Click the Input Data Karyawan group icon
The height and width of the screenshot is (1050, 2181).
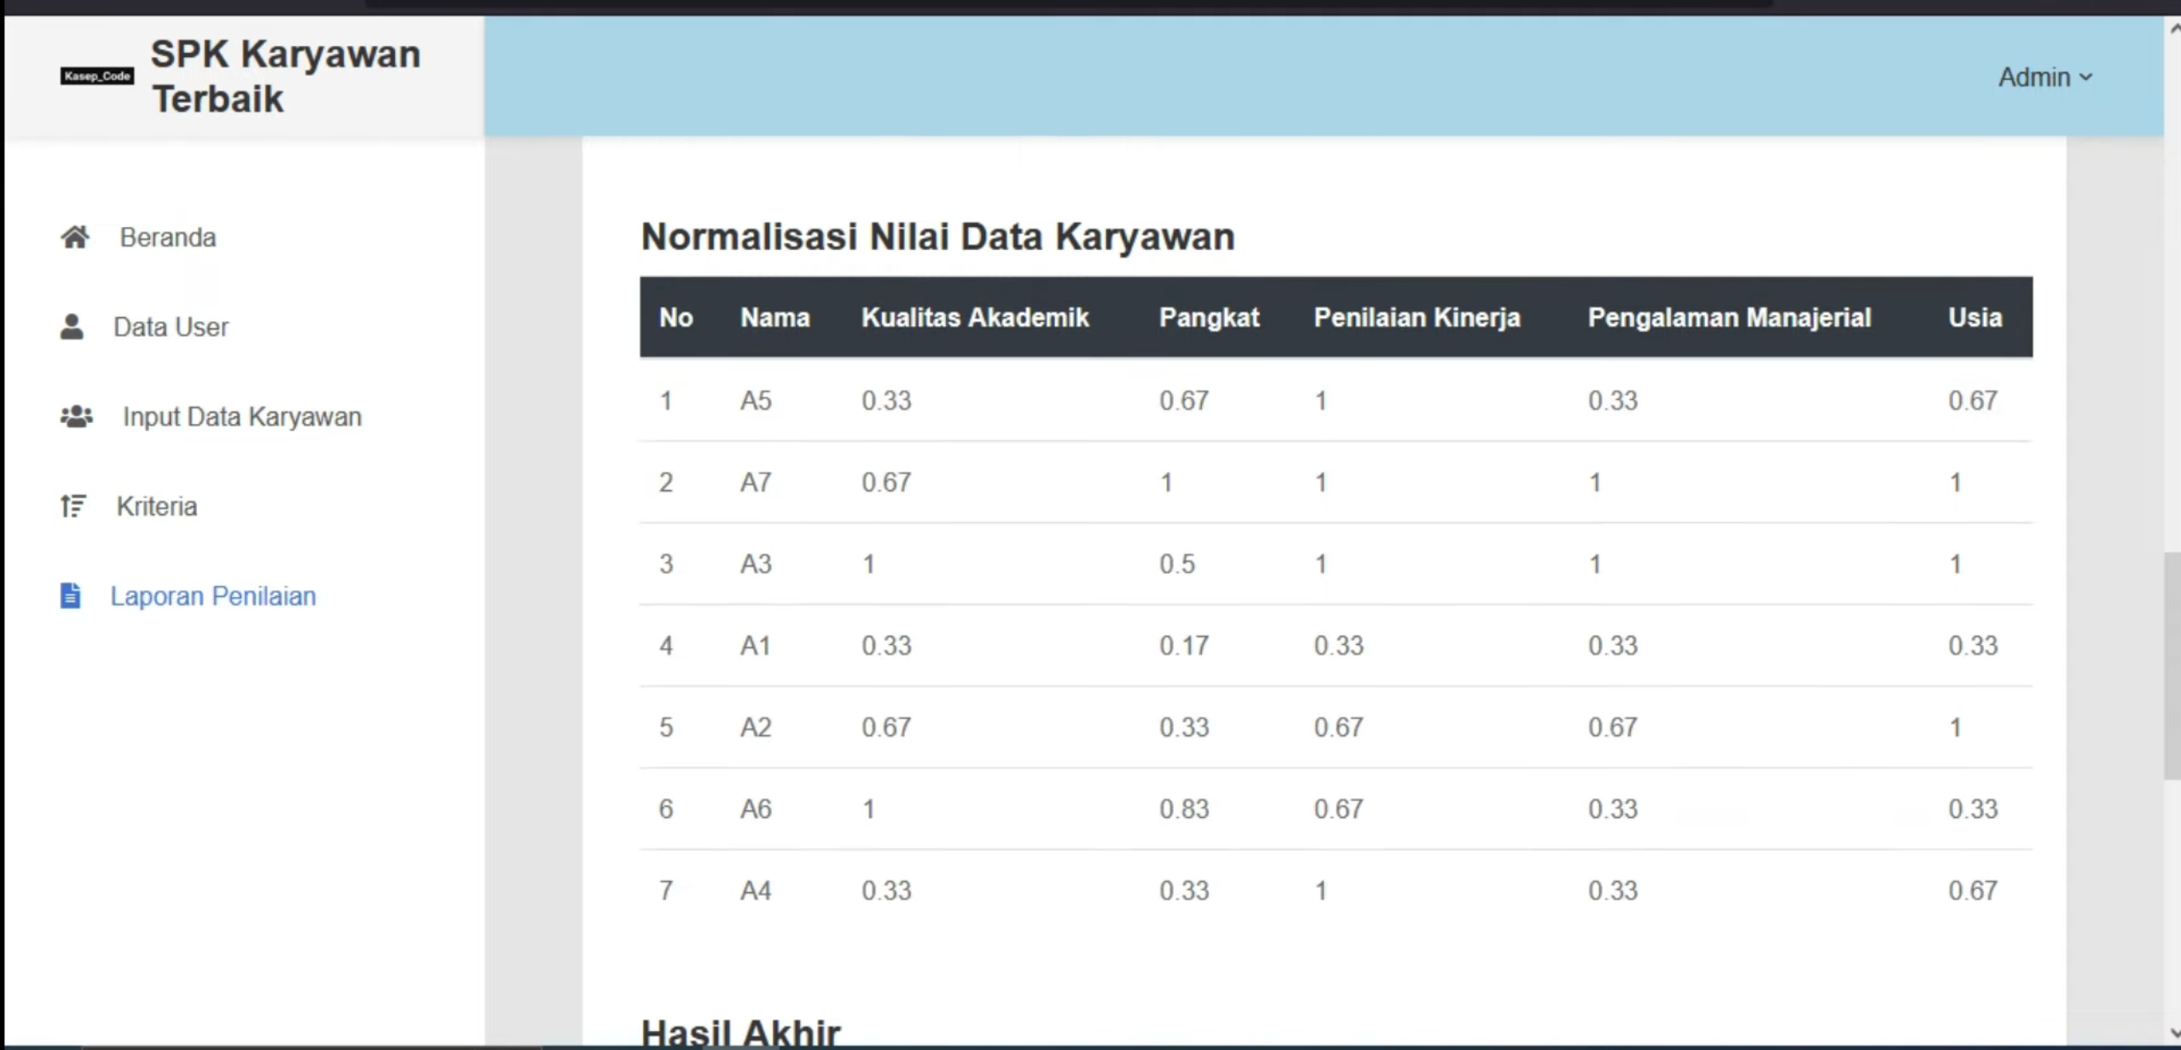pos(77,416)
